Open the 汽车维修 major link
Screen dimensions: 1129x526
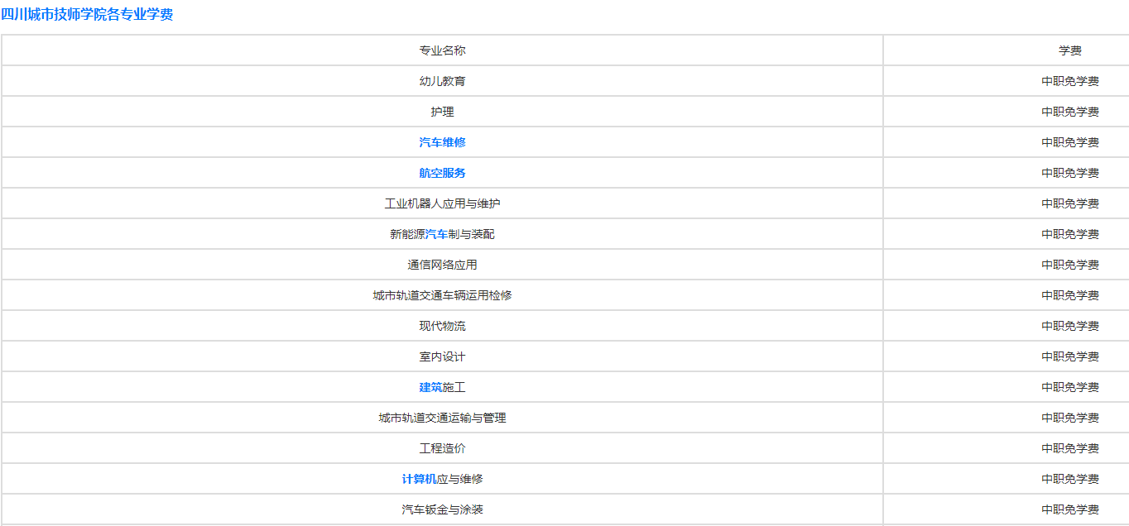click(442, 142)
